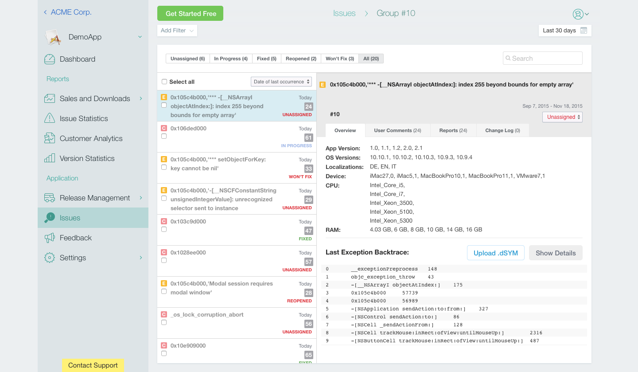638x372 pixels.
Task: Click the search magnifier icon
Action: coord(508,58)
